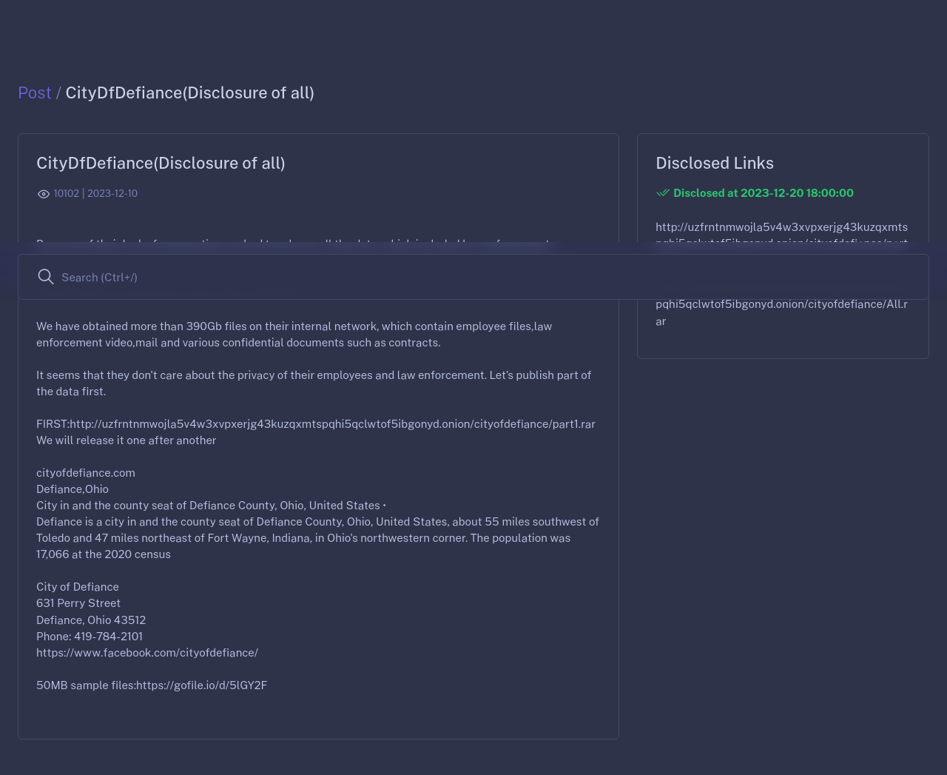Click the green double-checkmark disclosed icon
This screenshot has width=947, height=775.
[x=663, y=193]
